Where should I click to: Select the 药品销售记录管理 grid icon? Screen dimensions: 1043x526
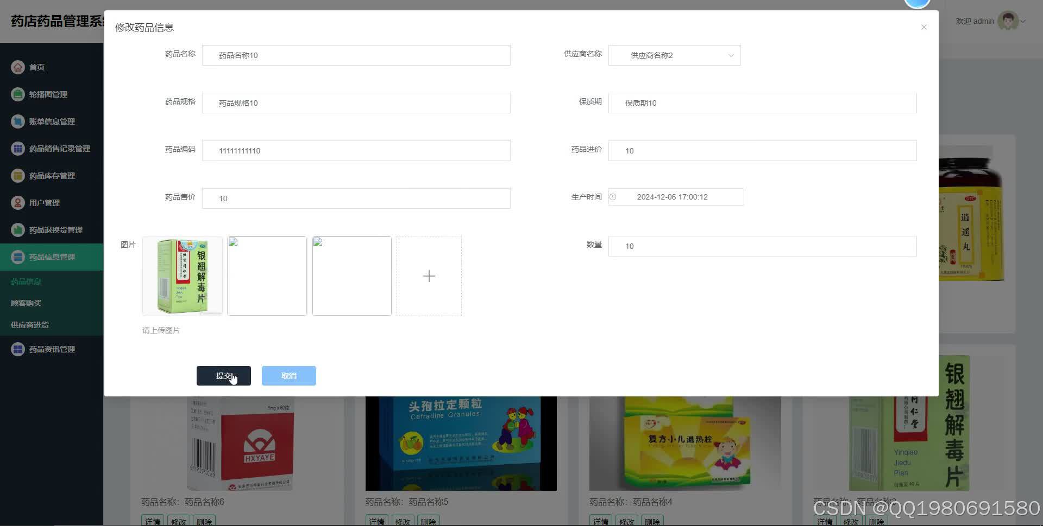click(17, 148)
